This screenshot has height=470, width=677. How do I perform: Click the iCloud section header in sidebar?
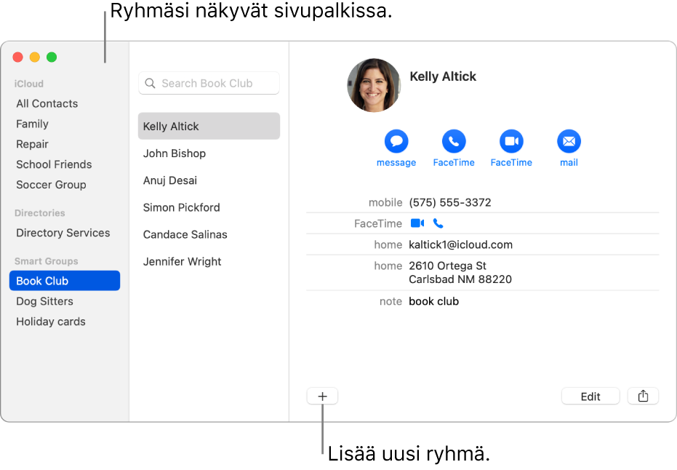28,84
